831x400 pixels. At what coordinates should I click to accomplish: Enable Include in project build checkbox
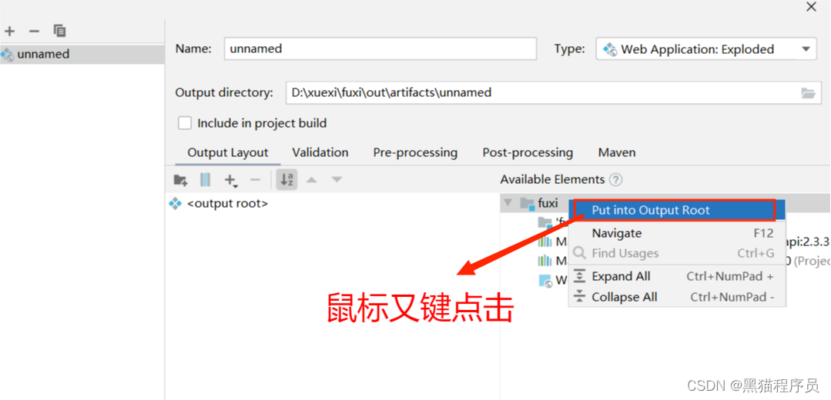tap(184, 123)
